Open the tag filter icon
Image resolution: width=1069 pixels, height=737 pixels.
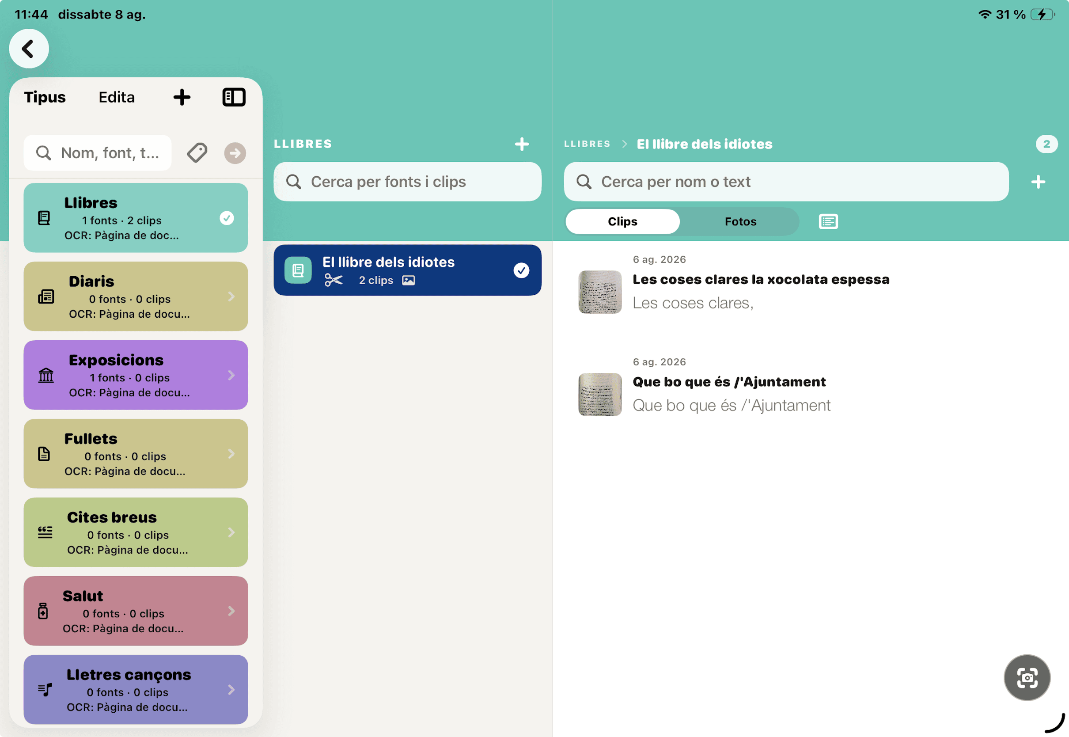(x=197, y=152)
